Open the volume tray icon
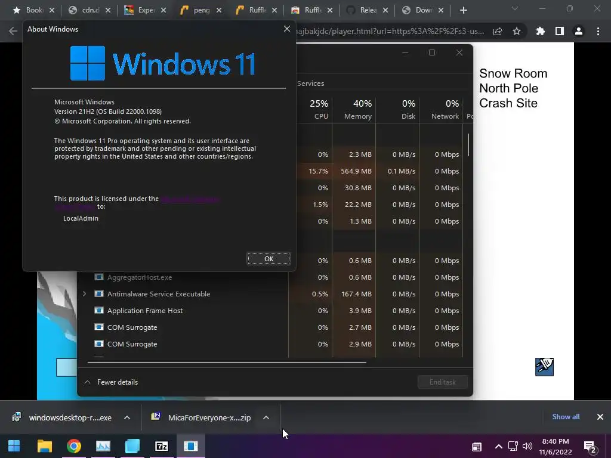The width and height of the screenshot is (611, 458). (527, 446)
